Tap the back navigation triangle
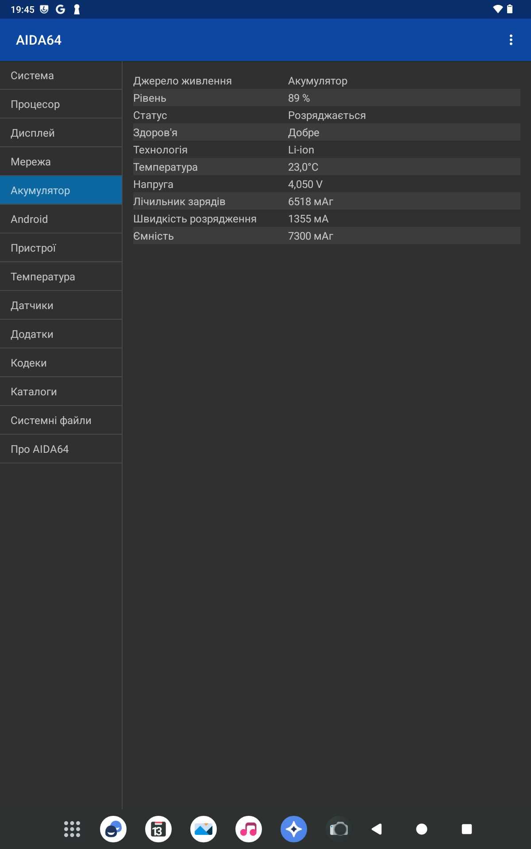The width and height of the screenshot is (531, 849). pyautogui.click(x=377, y=829)
